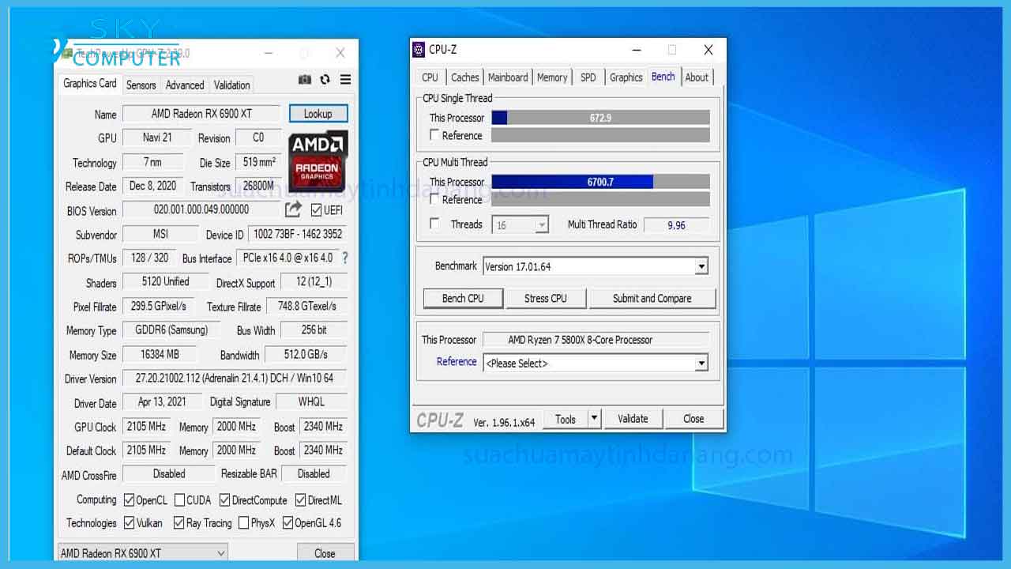Viewport: 1011px width, 569px height.
Task: Switch to the Advanced tab in GPU-Z
Action: coord(185,85)
